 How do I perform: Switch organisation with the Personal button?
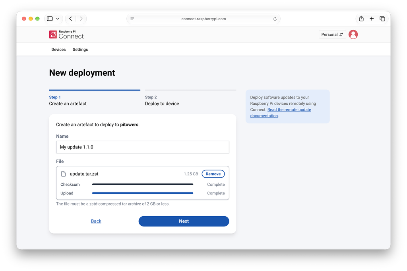click(x=332, y=35)
